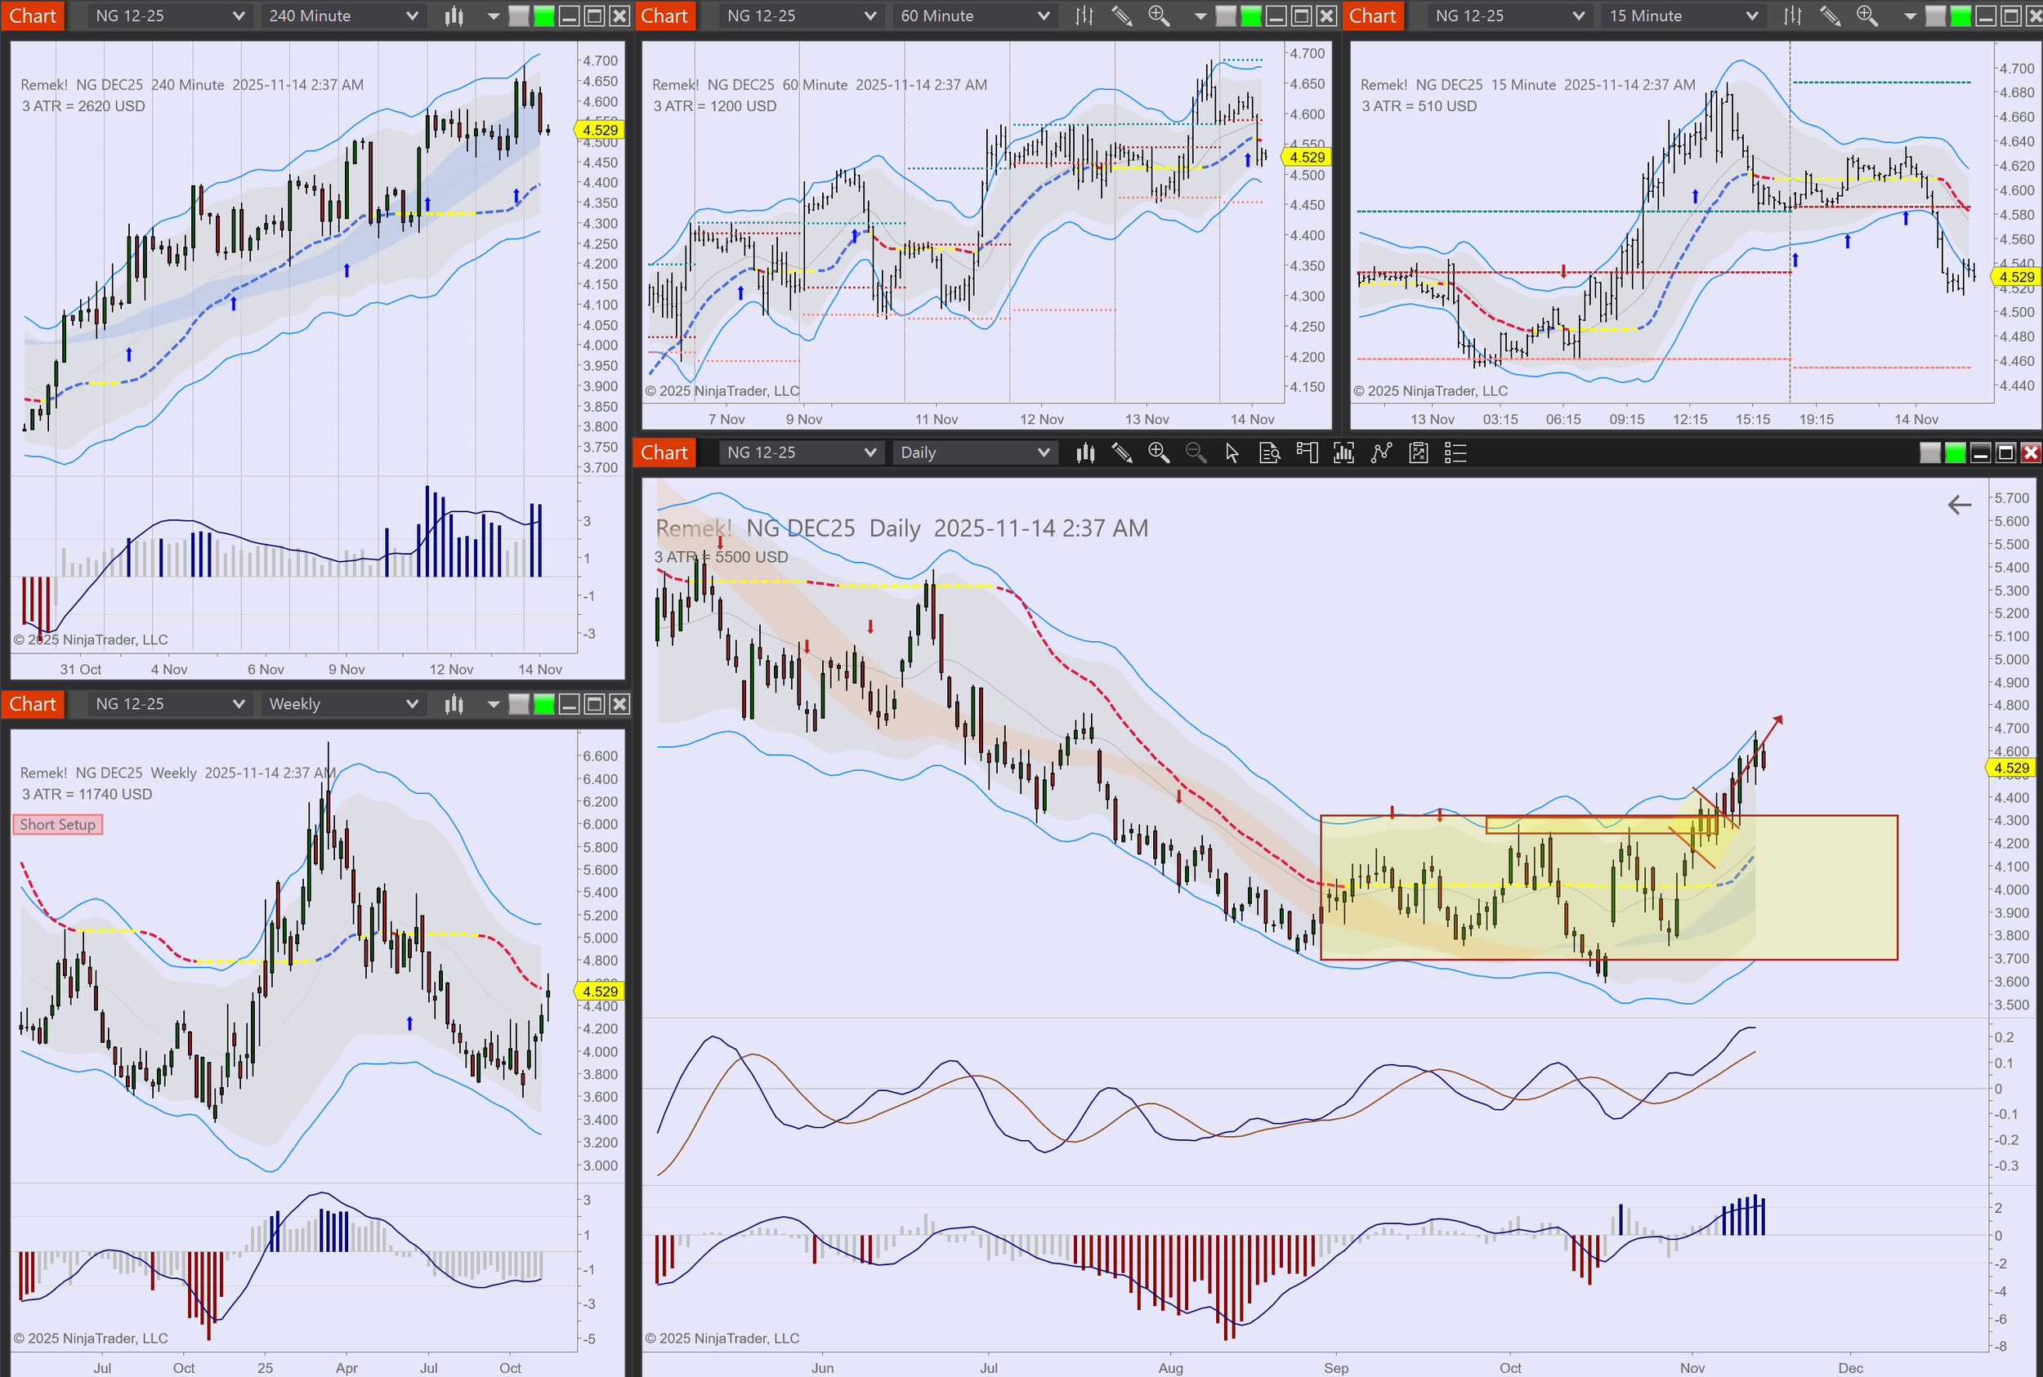Click the Short Setup label on Weekly chart

click(x=57, y=825)
